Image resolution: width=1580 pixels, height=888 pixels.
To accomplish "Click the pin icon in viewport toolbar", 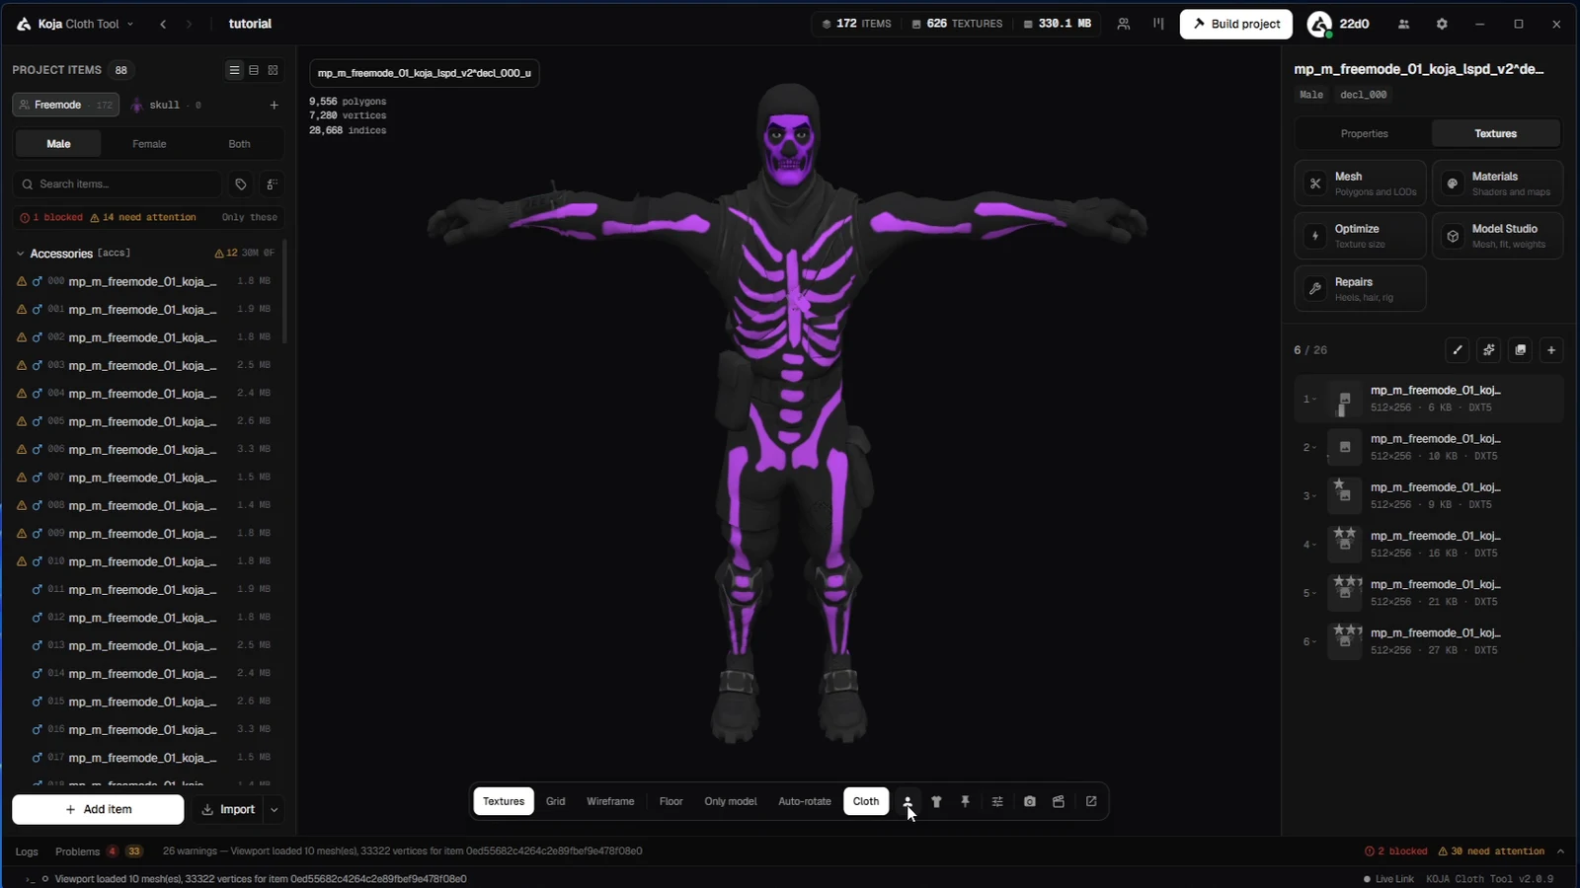I will click(966, 801).
